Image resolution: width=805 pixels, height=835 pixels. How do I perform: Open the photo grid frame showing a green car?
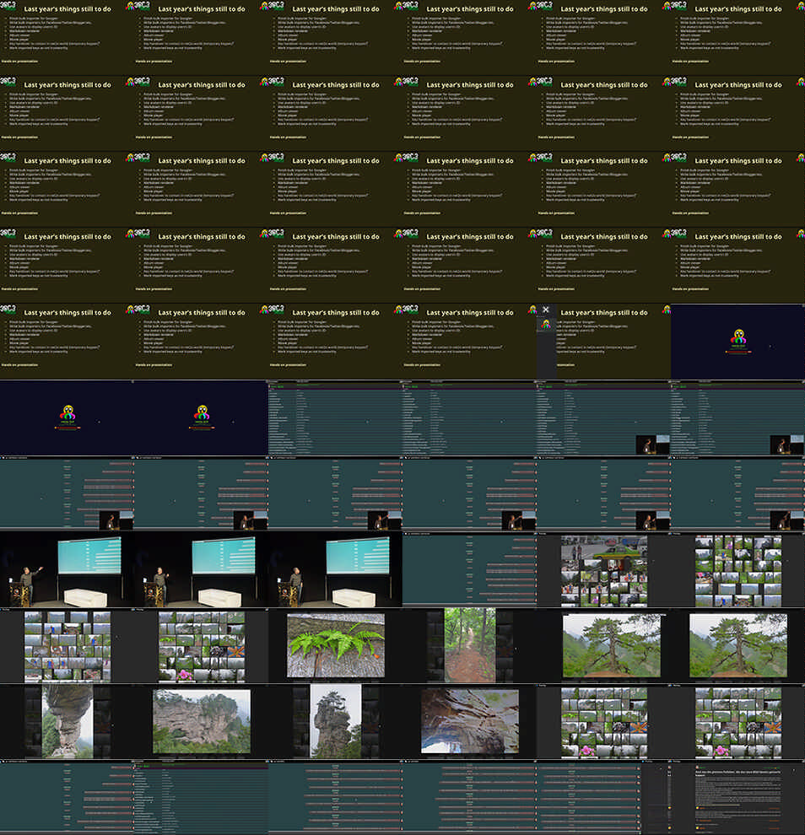(603, 569)
